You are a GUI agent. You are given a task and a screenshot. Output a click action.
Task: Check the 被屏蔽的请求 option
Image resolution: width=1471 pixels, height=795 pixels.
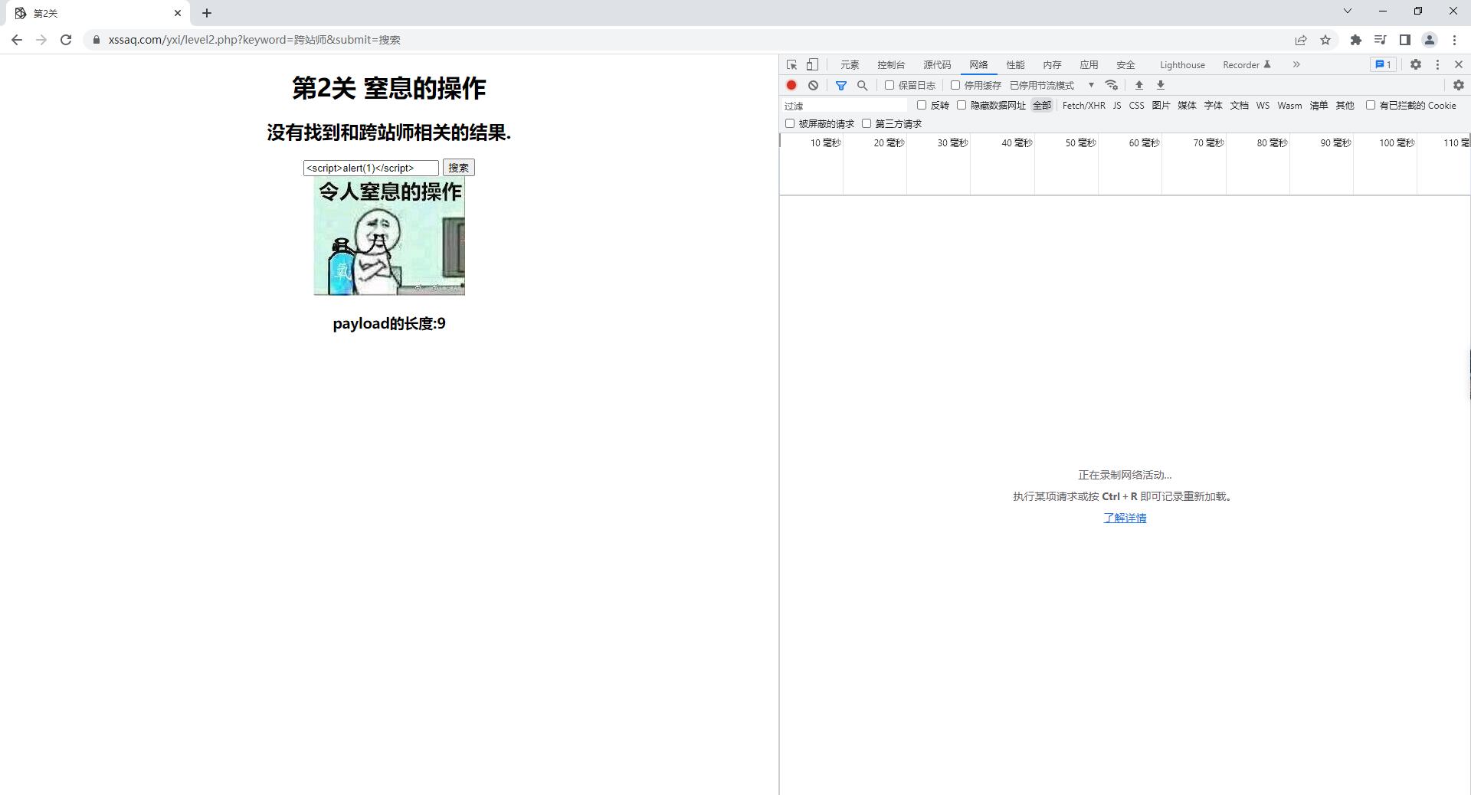pos(790,123)
